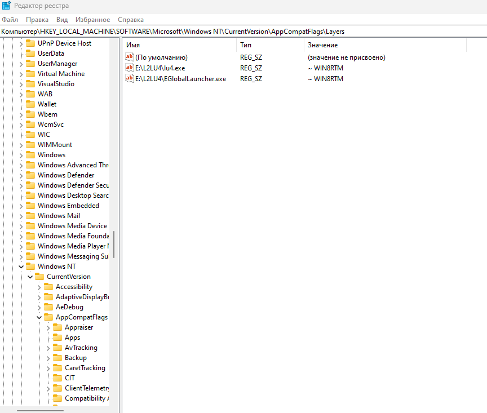The width and height of the screenshot is (487, 413).
Task: Click the tree pane horizontal scrollbar thumb
Action: tap(40, 411)
